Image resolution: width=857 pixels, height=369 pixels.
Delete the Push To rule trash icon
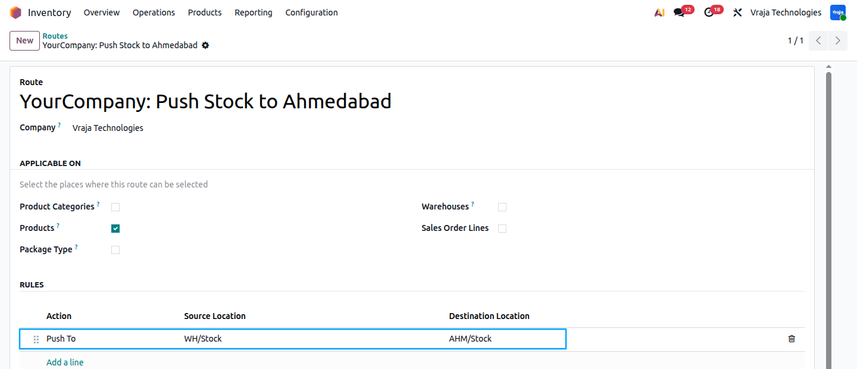792,339
